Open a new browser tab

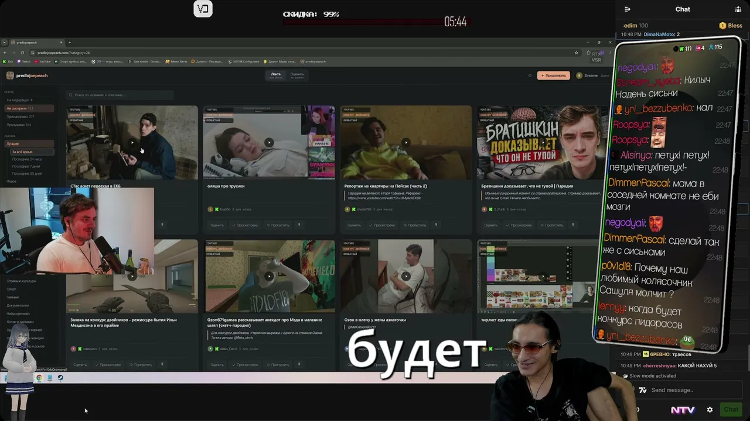click(69, 42)
